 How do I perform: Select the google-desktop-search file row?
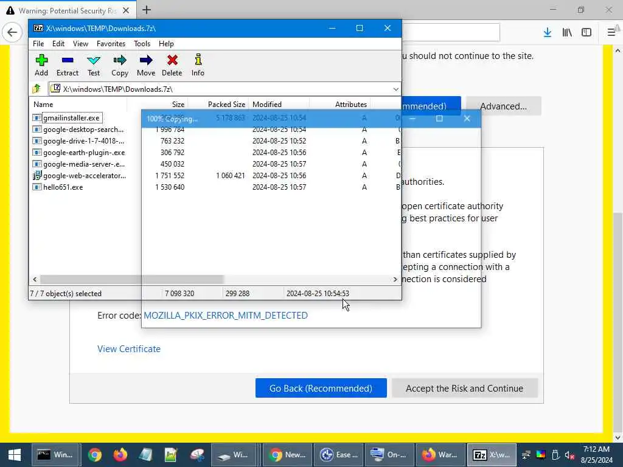[83, 130]
